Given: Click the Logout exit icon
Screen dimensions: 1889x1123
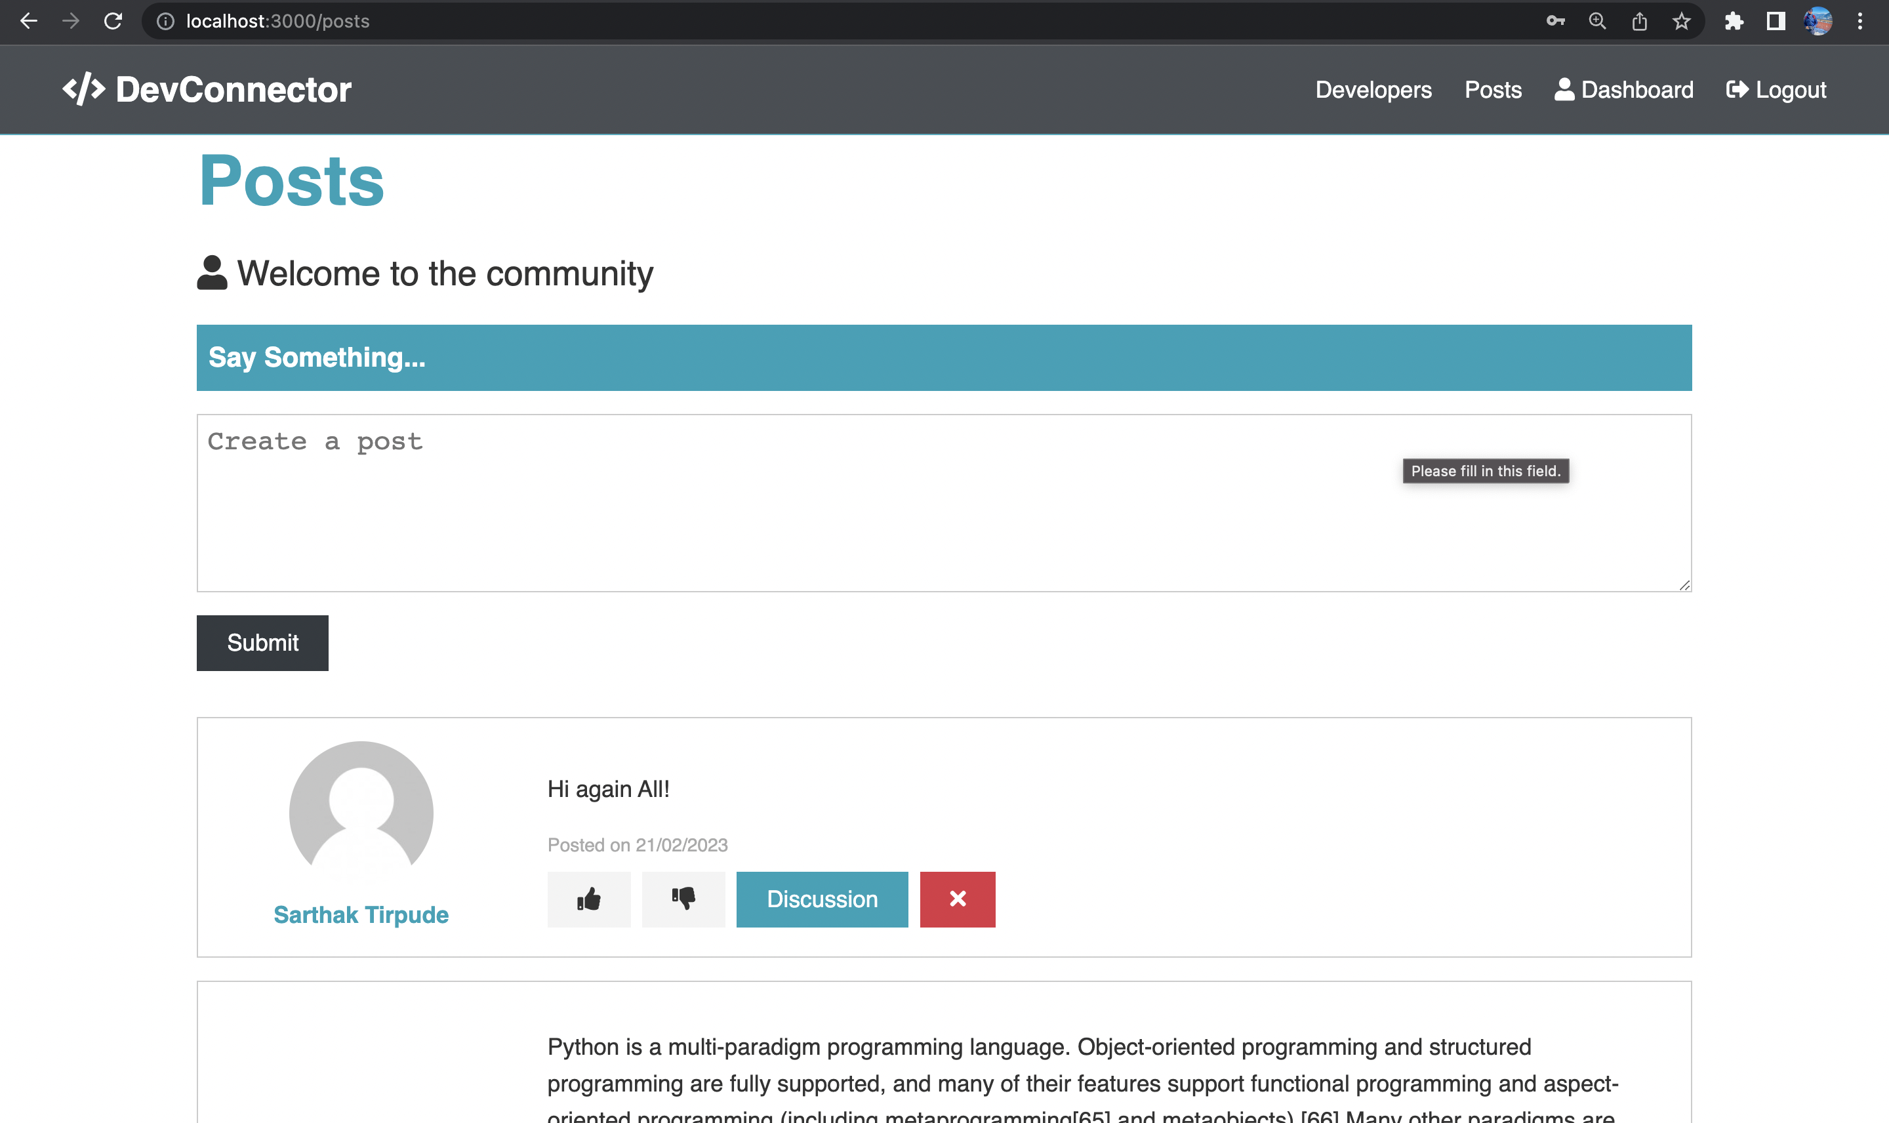Looking at the screenshot, I should 1737,89.
